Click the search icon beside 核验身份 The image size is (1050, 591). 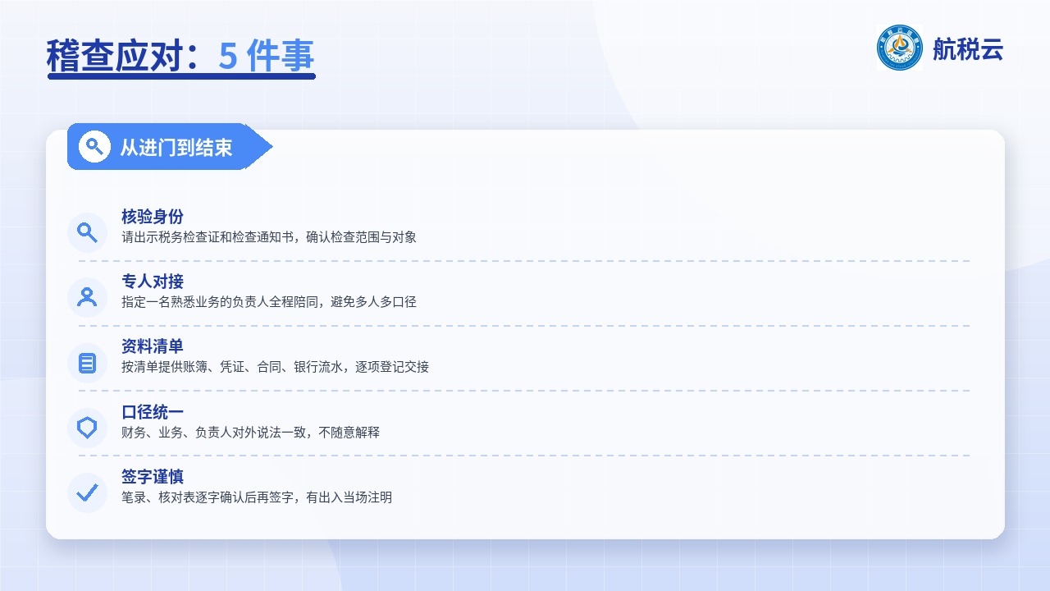click(x=87, y=232)
